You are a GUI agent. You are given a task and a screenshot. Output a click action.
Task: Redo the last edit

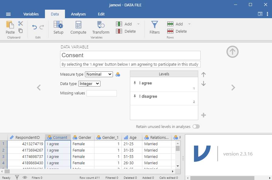[42, 27]
